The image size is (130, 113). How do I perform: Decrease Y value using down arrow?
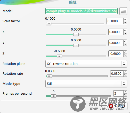tap(125, 44)
